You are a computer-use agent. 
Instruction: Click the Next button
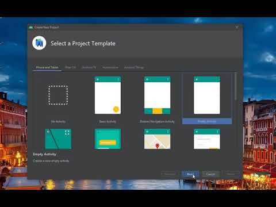pos(190,174)
